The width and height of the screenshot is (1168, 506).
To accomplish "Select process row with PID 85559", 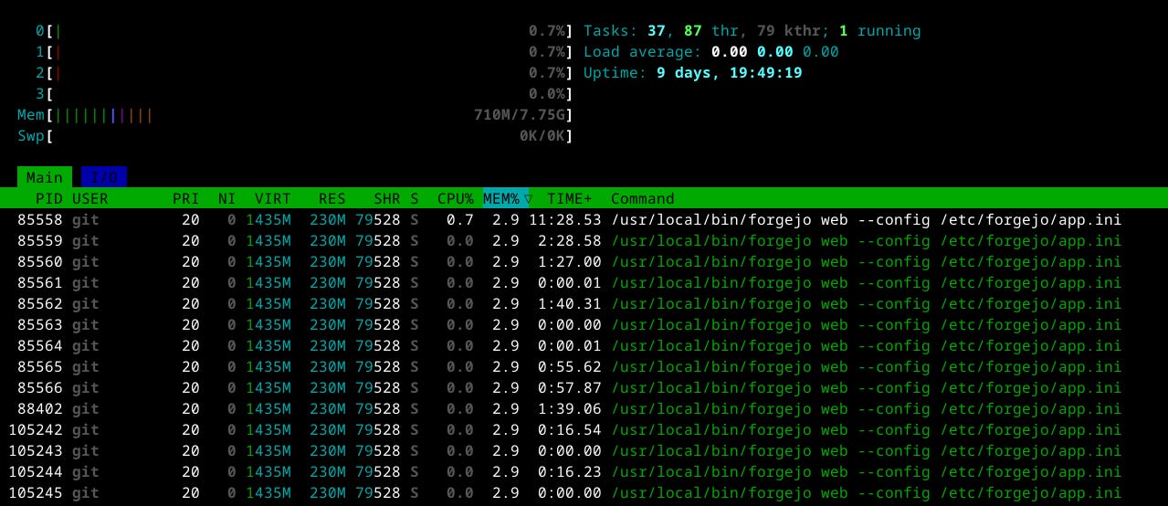I will click(584, 240).
